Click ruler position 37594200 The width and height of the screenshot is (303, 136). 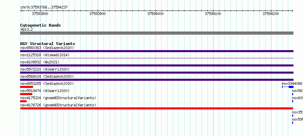[x=271, y=14]
